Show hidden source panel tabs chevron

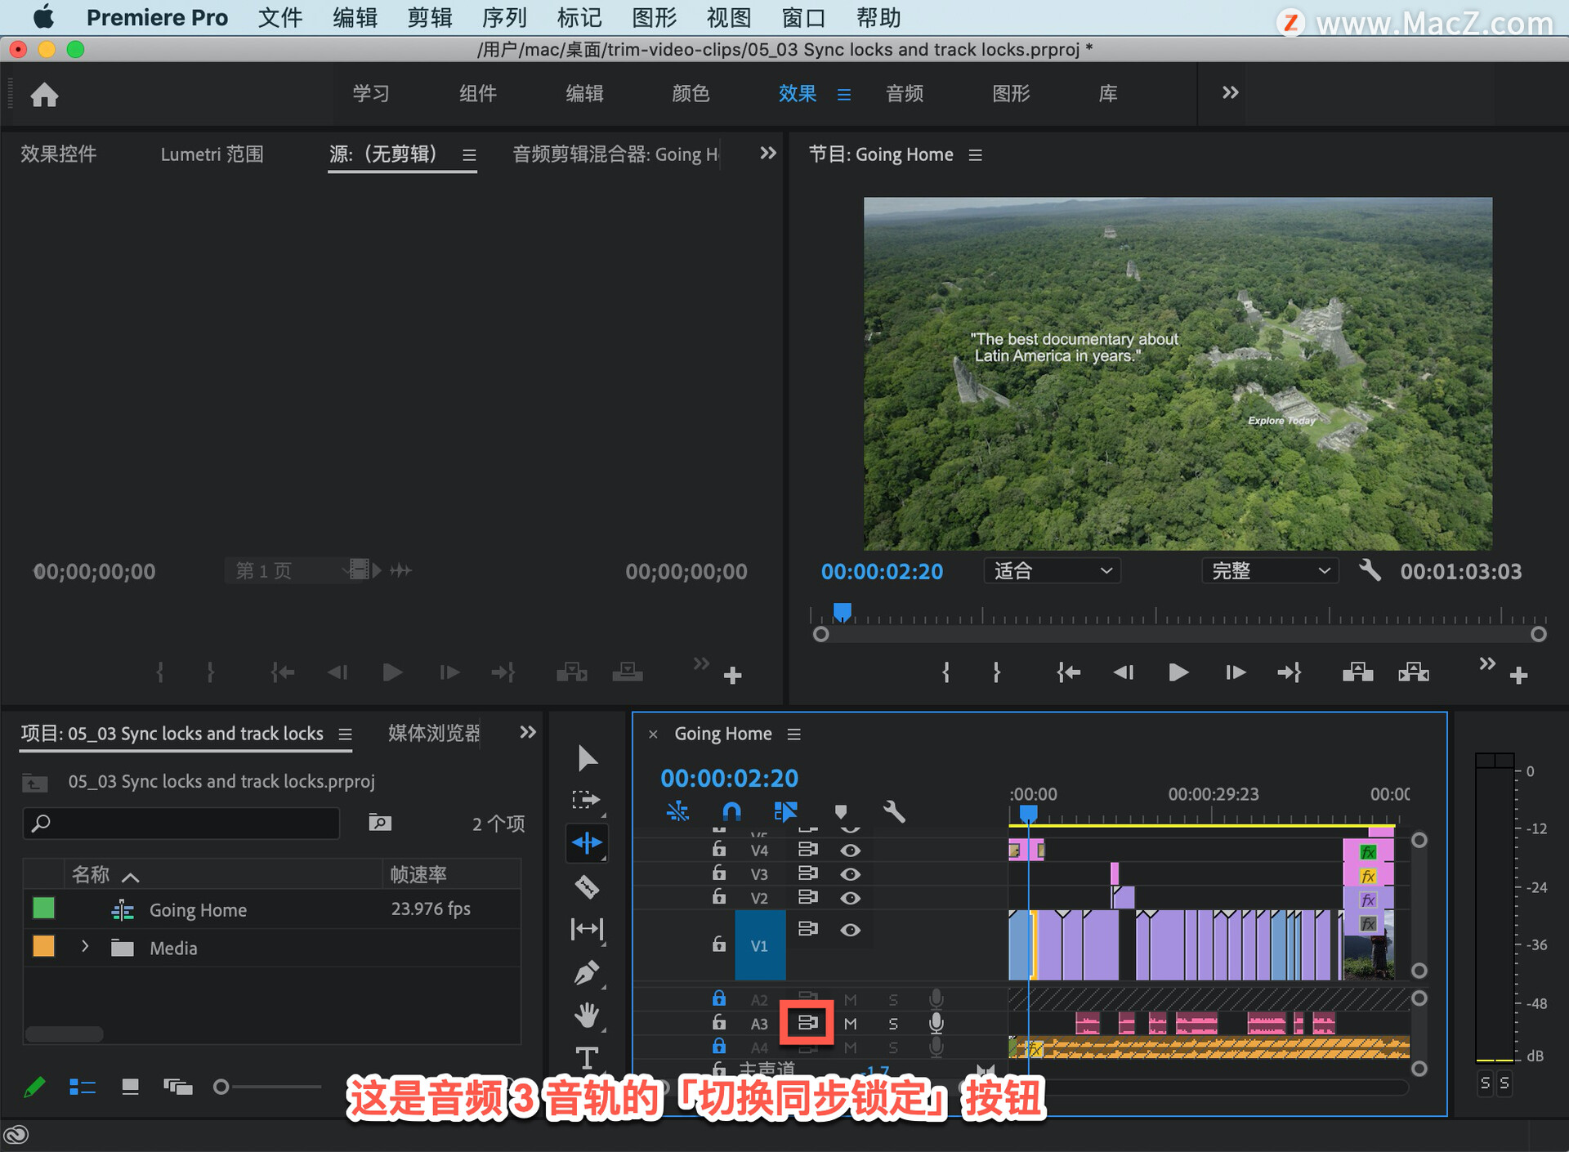click(768, 153)
